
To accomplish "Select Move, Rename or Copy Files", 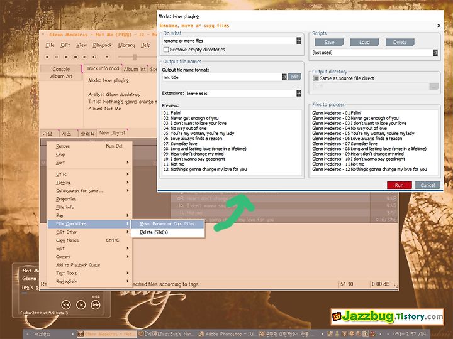I will point(167,224).
